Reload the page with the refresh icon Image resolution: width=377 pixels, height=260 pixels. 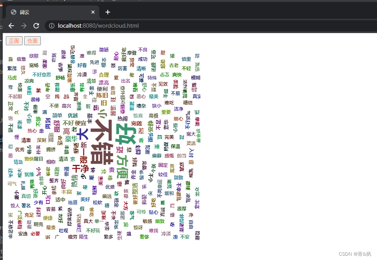36,26
